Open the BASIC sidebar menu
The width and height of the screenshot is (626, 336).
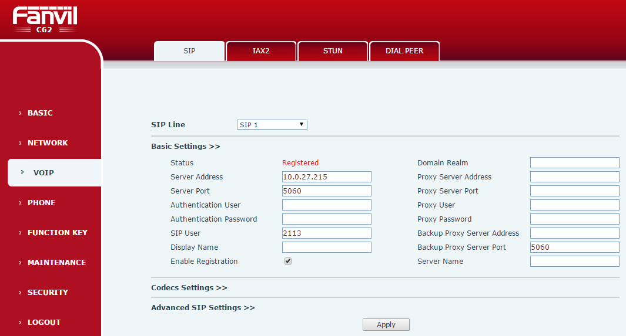click(40, 113)
